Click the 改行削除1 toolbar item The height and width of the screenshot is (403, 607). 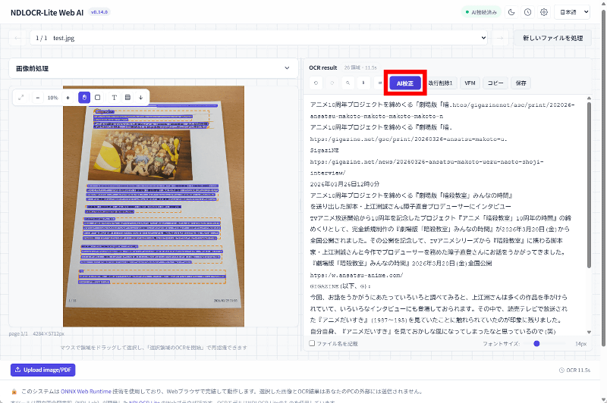coord(440,83)
